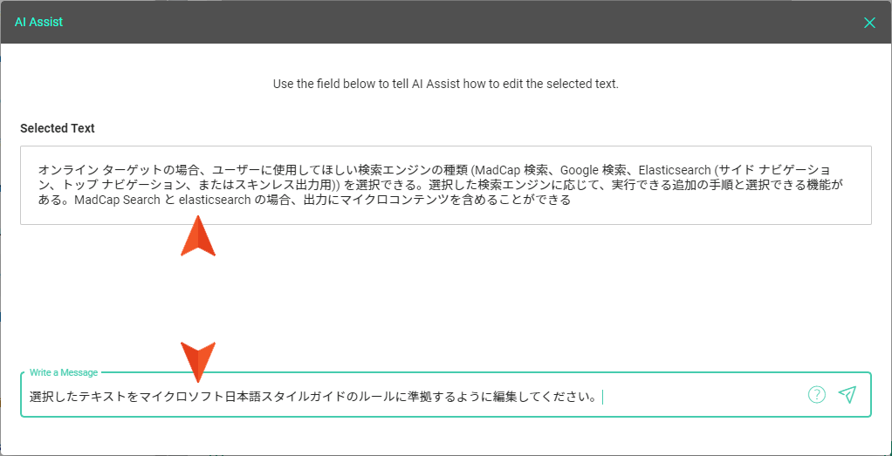This screenshot has width=892, height=456.
Task: Open the help question mark icon
Action: pos(816,394)
